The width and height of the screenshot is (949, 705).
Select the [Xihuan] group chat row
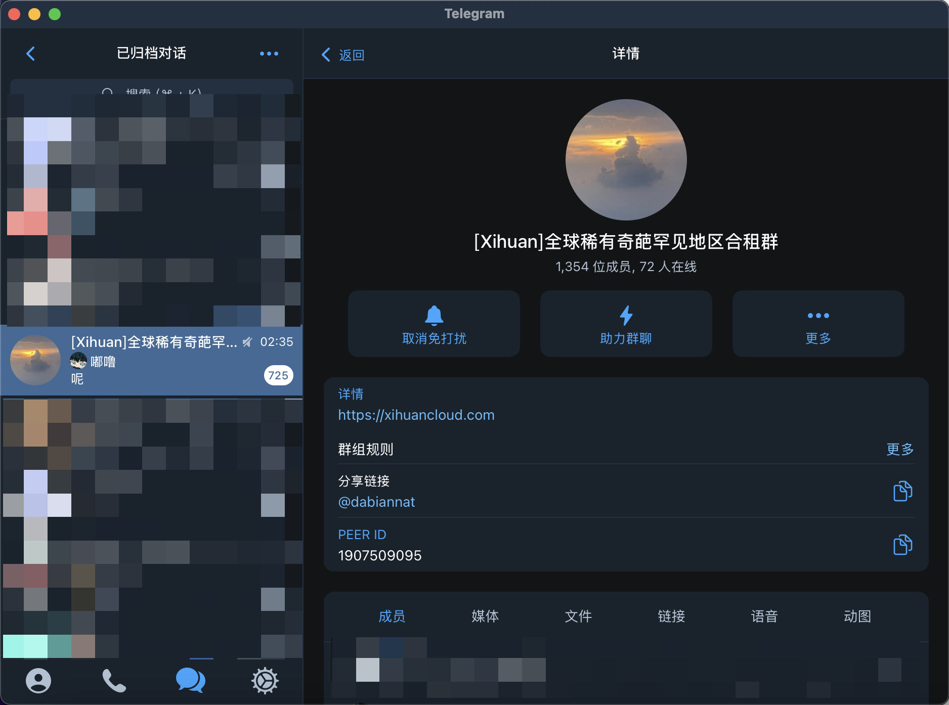click(x=152, y=360)
